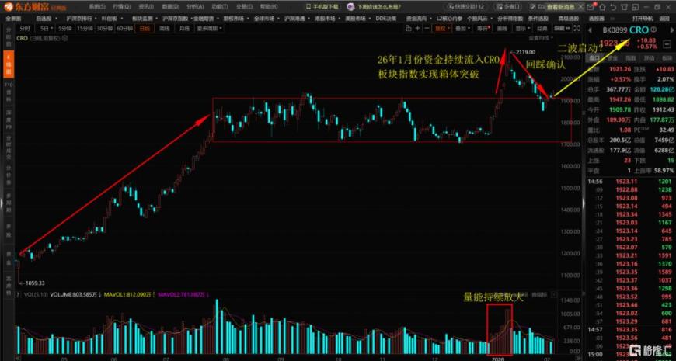The height and width of the screenshot is (361, 676).
Task: Open the 叠加 overlay dropdown
Action: point(462,28)
